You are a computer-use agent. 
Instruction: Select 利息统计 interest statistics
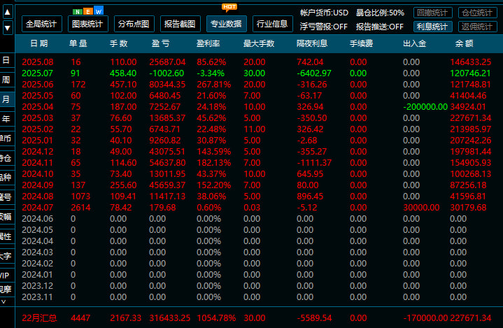pos(433,27)
